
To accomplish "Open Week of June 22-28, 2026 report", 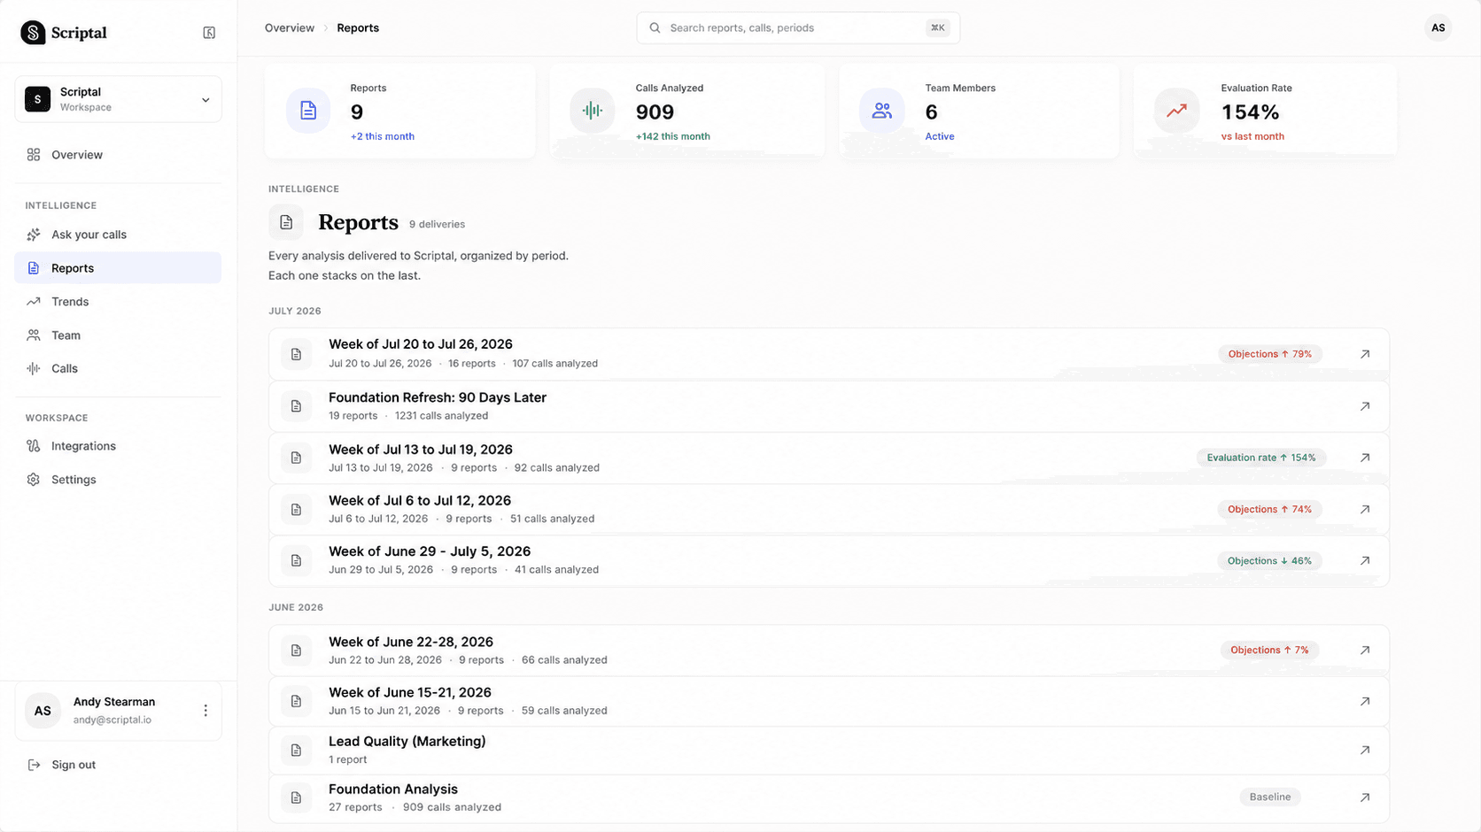I will click(829, 651).
